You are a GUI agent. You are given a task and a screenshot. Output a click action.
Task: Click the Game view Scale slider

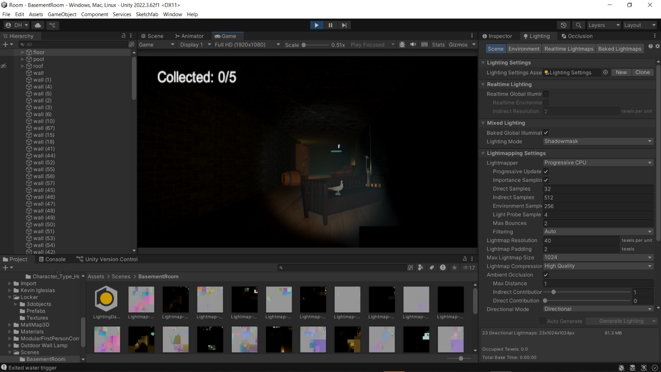tap(316, 45)
